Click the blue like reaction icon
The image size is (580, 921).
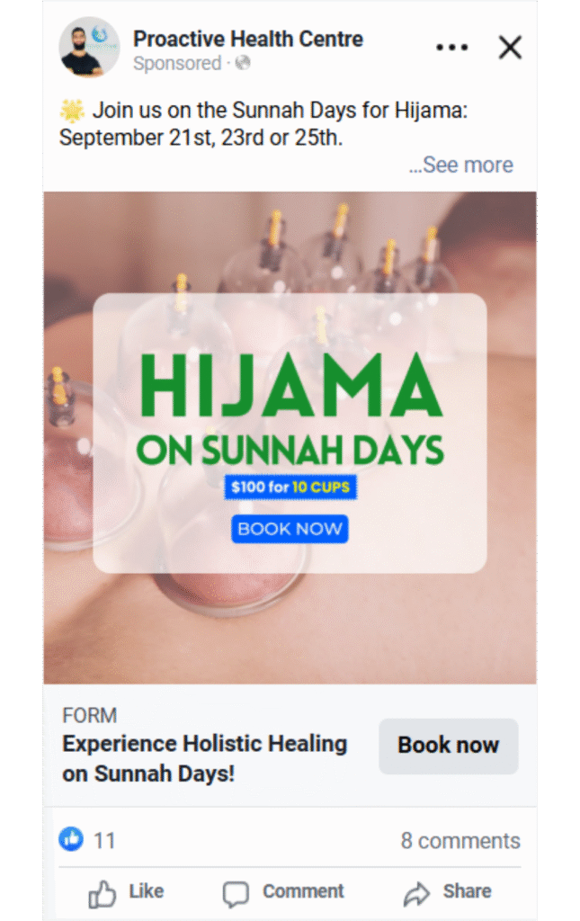[71, 839]
